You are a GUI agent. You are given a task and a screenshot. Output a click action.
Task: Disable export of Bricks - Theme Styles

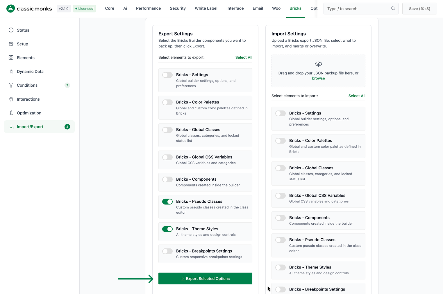click(x=167, y=229)
